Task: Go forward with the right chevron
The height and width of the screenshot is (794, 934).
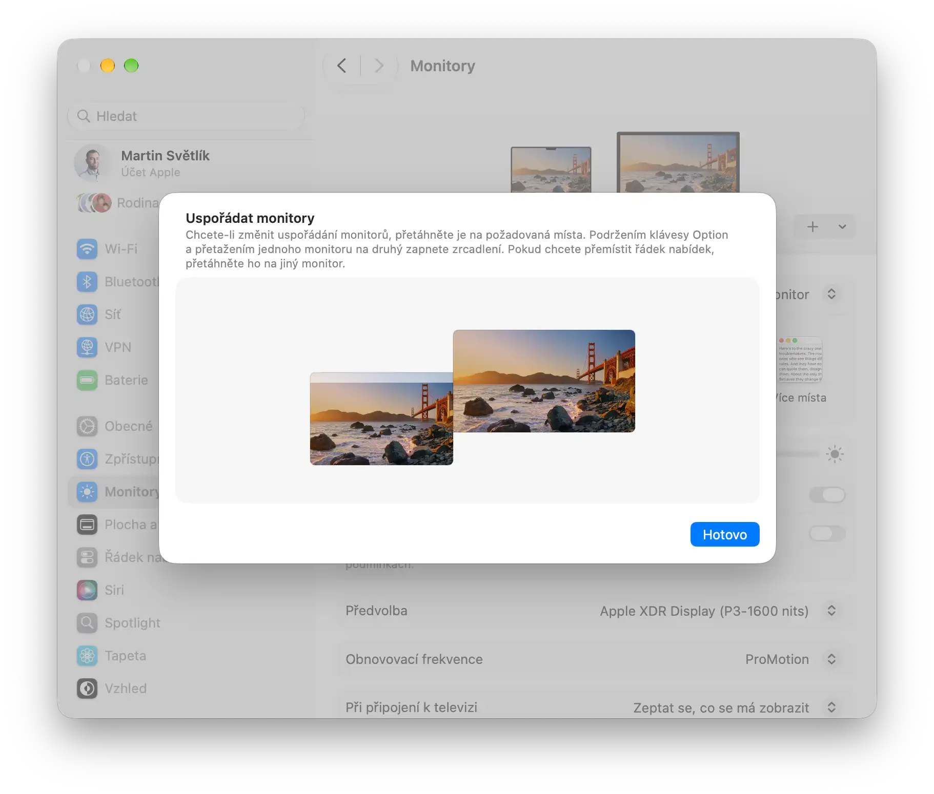Action: (379, 66)
